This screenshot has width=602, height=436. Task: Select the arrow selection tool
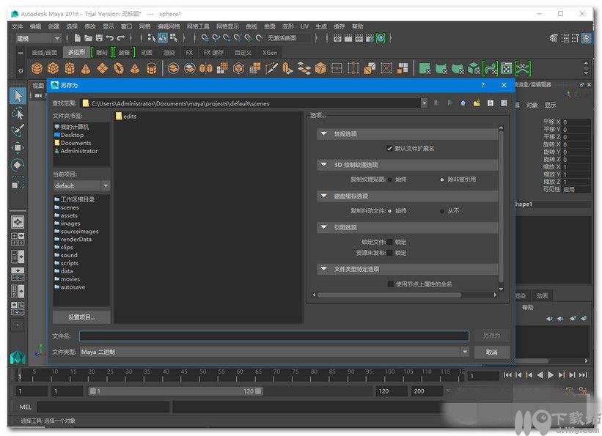pos(18,96)
